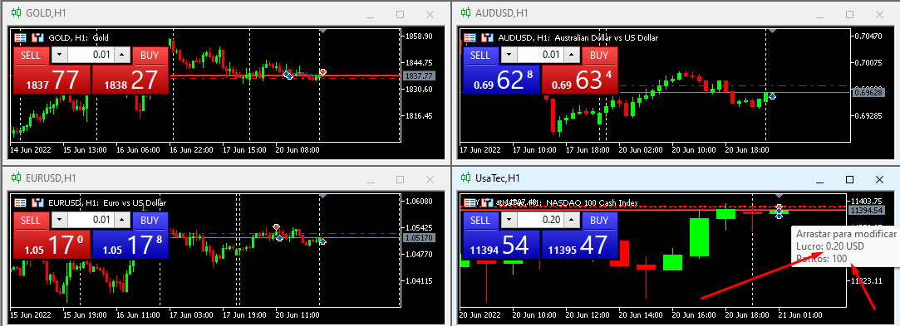Click the 0.01 volume field on AUDUSD panel
The width and height of the screenshot is (900, 326).
541,55
